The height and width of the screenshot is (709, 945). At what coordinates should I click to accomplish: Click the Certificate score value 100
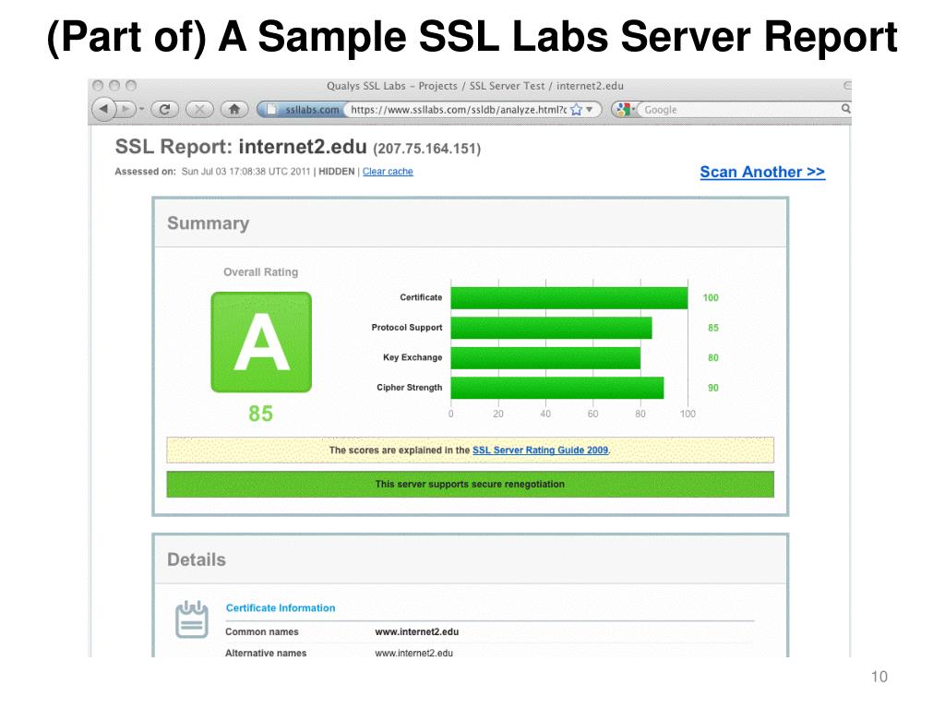click(711, 298)
